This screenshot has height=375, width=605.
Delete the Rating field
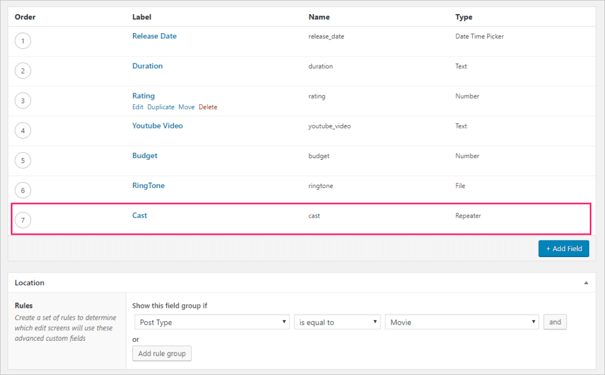point(208,107)
